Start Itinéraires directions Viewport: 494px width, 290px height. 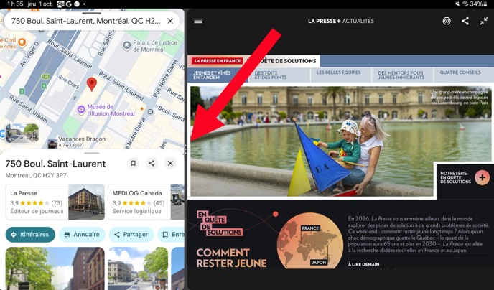pyautogui.click(x=30, y=235)
